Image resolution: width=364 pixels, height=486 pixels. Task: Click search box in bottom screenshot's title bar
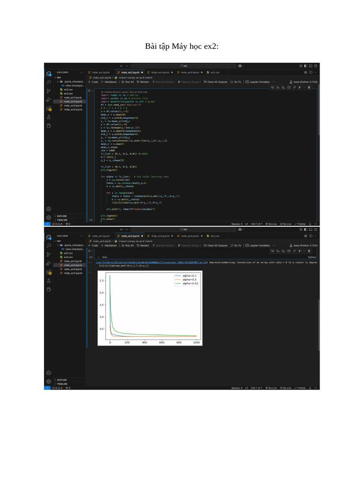pos(183,229)
